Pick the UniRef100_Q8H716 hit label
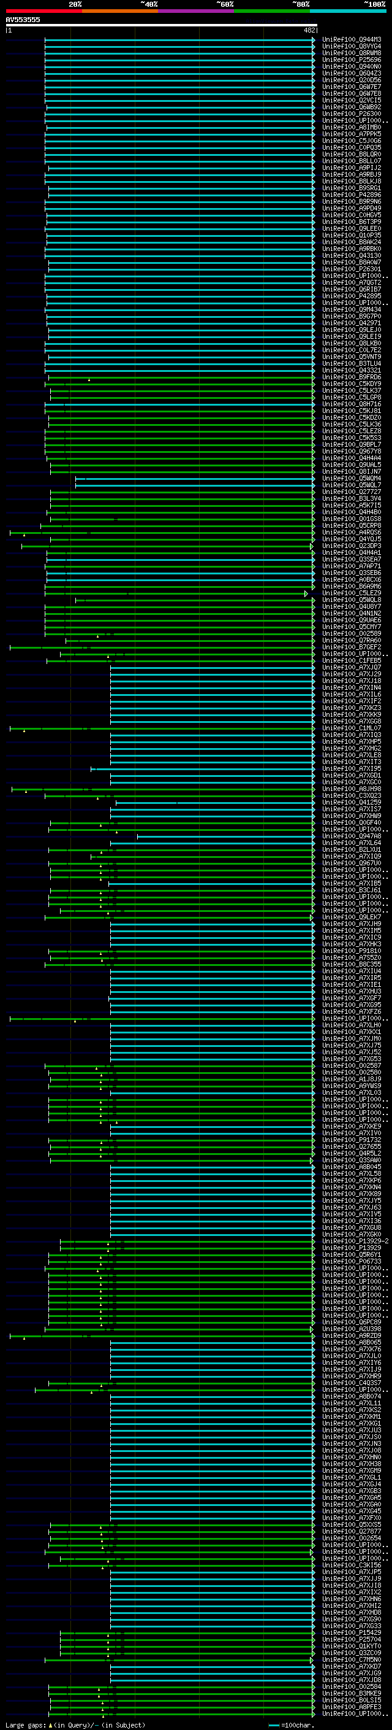The width and height of the screenshot is (392, 1730). 352,404
